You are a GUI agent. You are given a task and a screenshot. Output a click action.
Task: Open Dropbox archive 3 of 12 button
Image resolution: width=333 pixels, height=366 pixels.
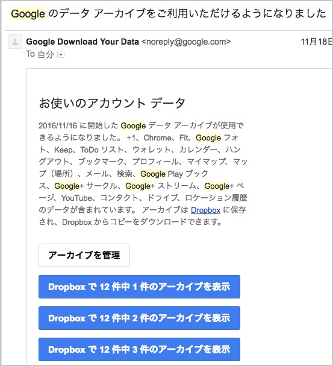[x=139, y=349]
